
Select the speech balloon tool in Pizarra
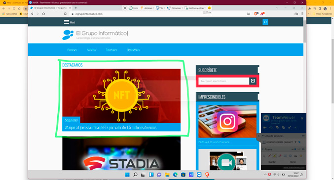tap(301, 156)
